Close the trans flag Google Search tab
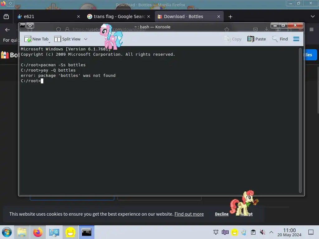The image size is (319, 239). click(149, 16)
